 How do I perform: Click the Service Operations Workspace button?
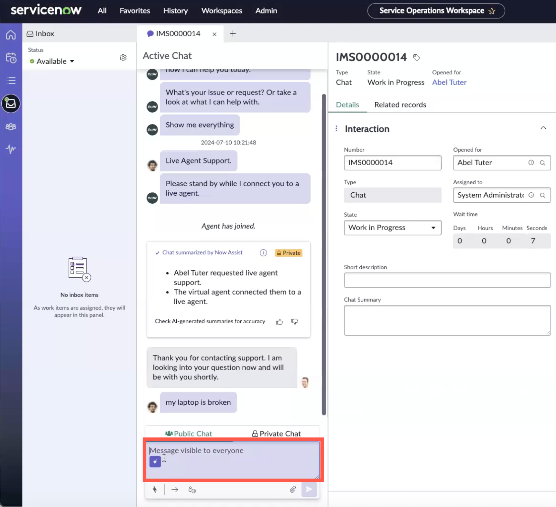point(436,11)
